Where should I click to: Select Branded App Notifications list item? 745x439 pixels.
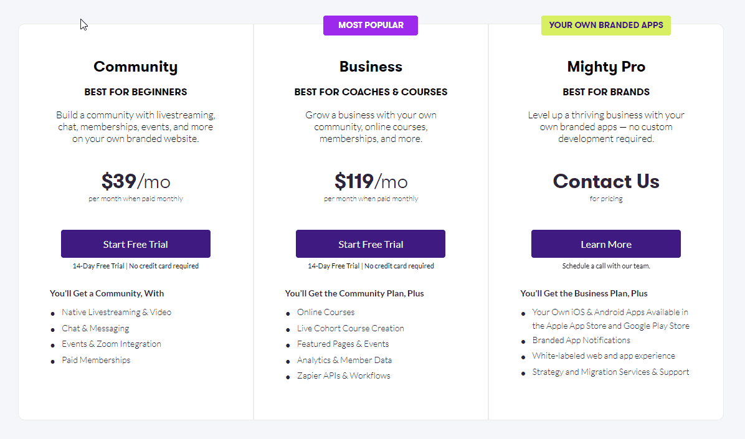click(x=581, y=340)
